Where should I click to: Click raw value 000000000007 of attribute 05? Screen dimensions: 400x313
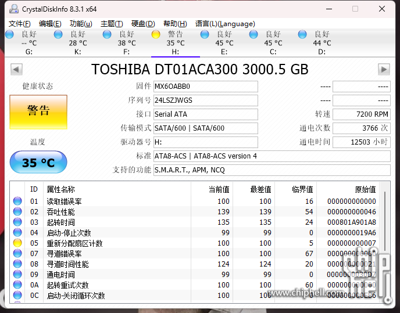click(x=352, y=243)
